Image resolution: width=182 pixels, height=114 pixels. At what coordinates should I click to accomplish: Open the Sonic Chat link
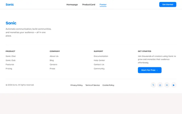[x=11, y=56]
